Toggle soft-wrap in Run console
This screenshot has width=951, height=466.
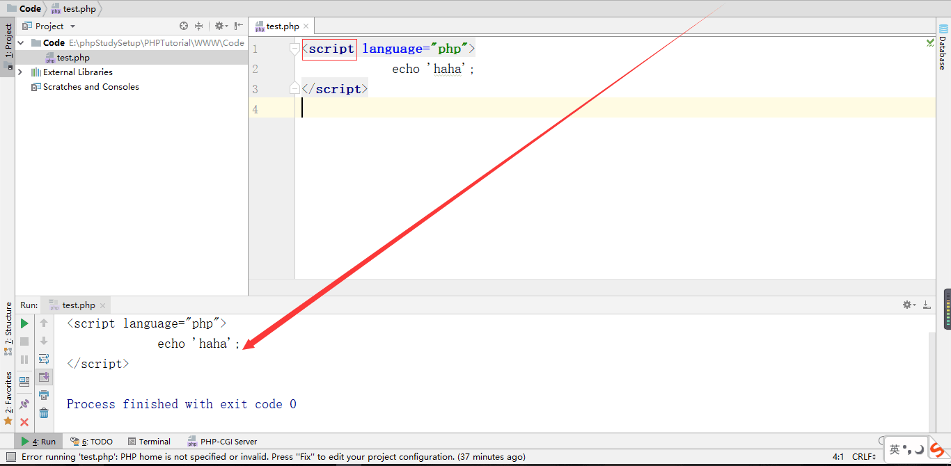point(44,360)
